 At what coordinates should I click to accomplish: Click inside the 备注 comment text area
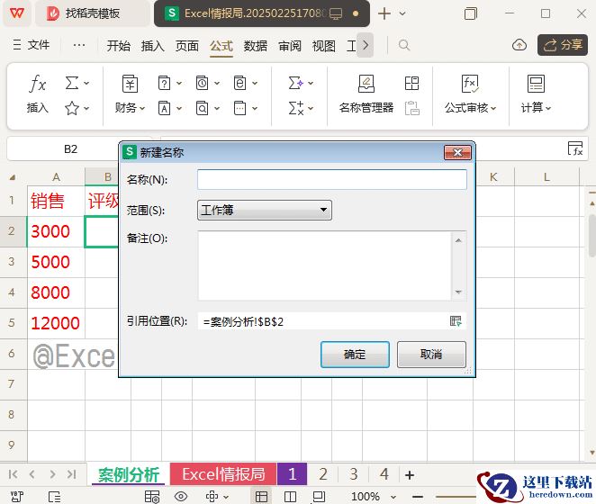(324, 265)
